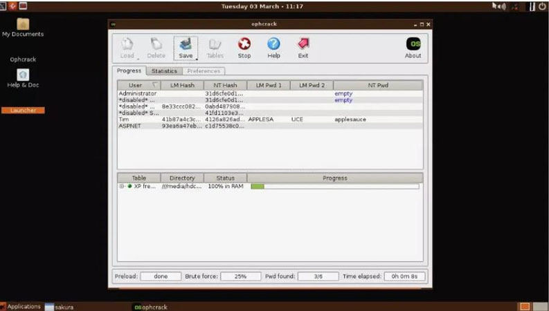
Task: Click the workspace switcher in bottom panel
Action: click(x=533, y=307)
